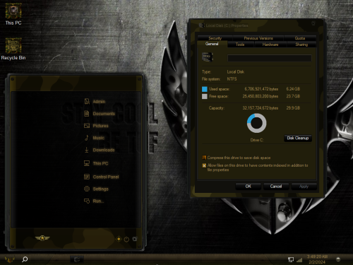This screenshot has width=353, height=265.
Task: Switch to the Sharing tab
Action: (x=301, y=45)
